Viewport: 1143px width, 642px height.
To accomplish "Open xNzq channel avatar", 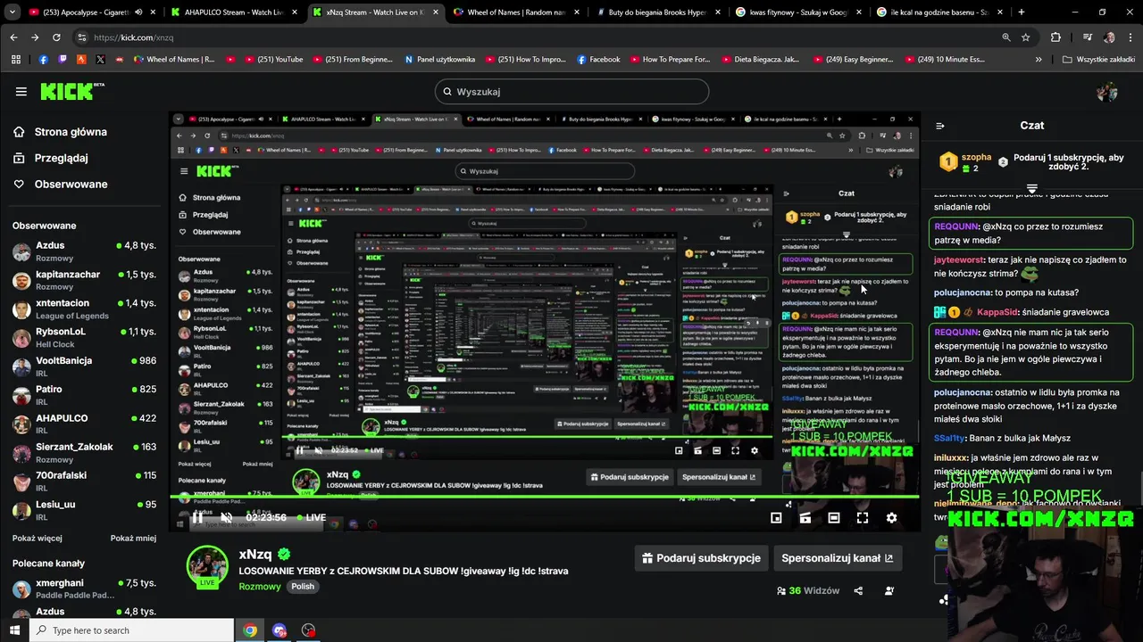I will click(207, 567).
